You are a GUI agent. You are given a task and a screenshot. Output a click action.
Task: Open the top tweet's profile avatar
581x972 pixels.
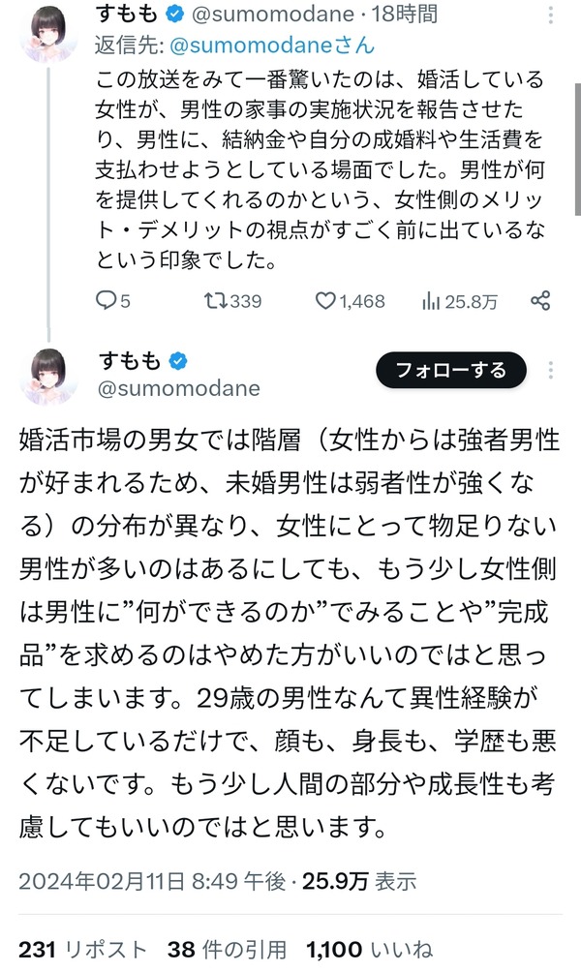tap(47, 31)
